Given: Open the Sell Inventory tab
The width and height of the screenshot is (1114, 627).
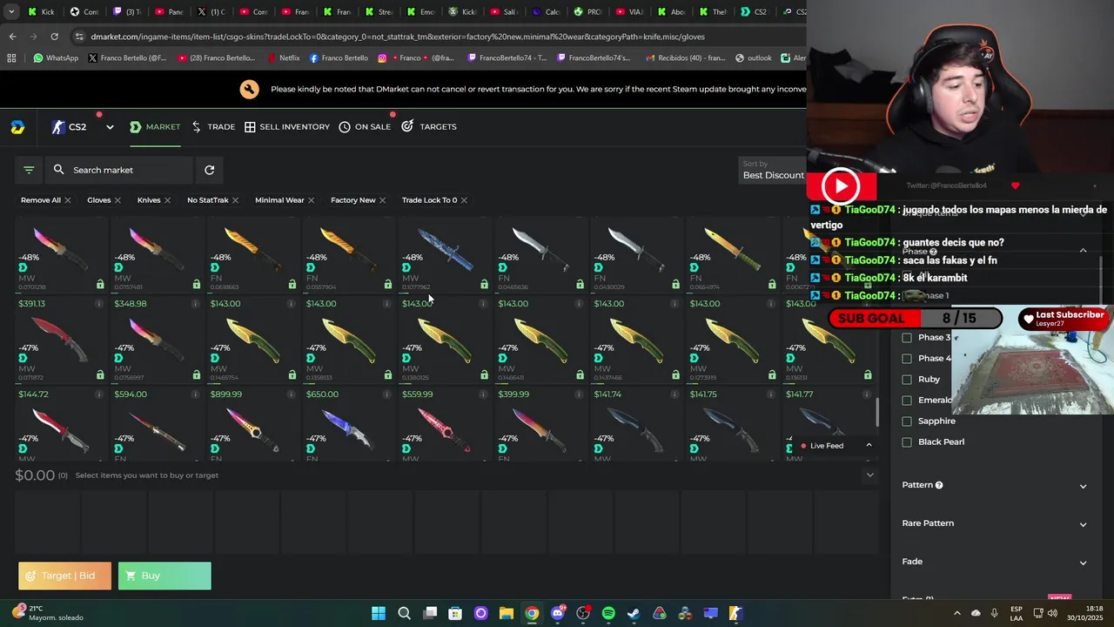Looking at the screenshot, I should [x=286, y=127].
